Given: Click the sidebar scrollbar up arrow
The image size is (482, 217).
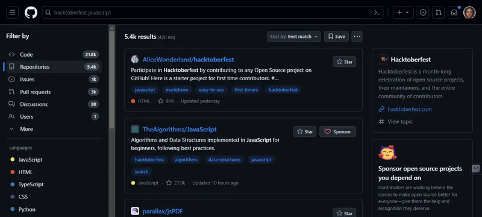Looking at the screenshot, I should [112, 28].
